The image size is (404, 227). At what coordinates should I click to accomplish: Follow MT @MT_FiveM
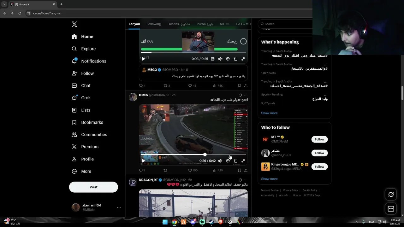pyautogui.click(x=319, y=139)
